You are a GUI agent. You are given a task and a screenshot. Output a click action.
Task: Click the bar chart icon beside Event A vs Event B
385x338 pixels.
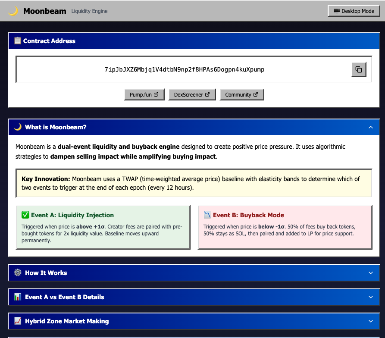tap(18, 297)
